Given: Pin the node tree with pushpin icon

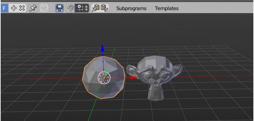Looking at the screenshot, I should coord(33,8).
